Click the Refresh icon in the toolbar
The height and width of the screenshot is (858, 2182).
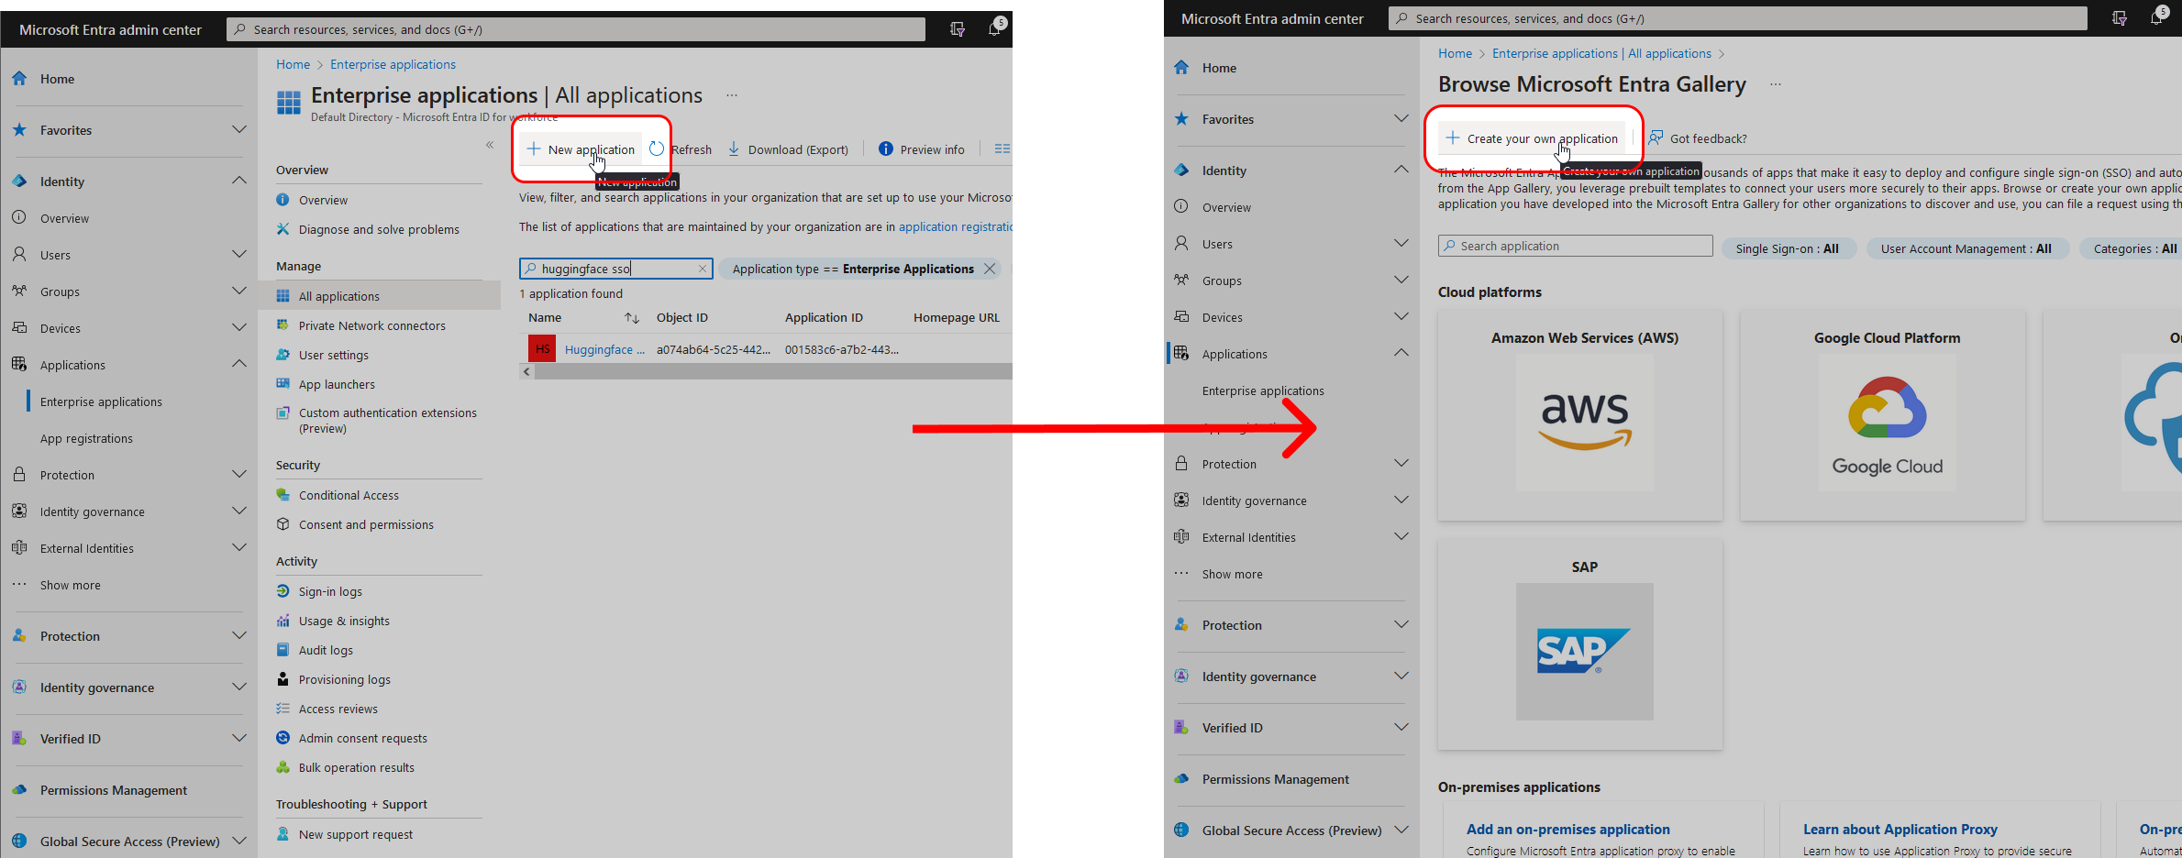pyautogui.click(x=657, y=149)
